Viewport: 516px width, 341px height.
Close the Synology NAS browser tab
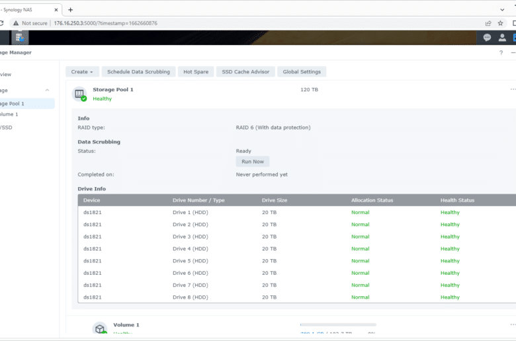pyautogui.click(x=56, y=10)
